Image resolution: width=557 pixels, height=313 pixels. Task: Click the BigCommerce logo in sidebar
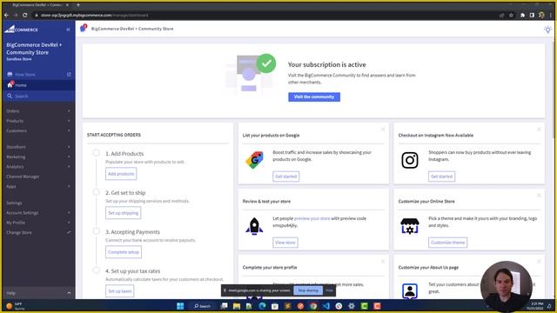(21, 30)
